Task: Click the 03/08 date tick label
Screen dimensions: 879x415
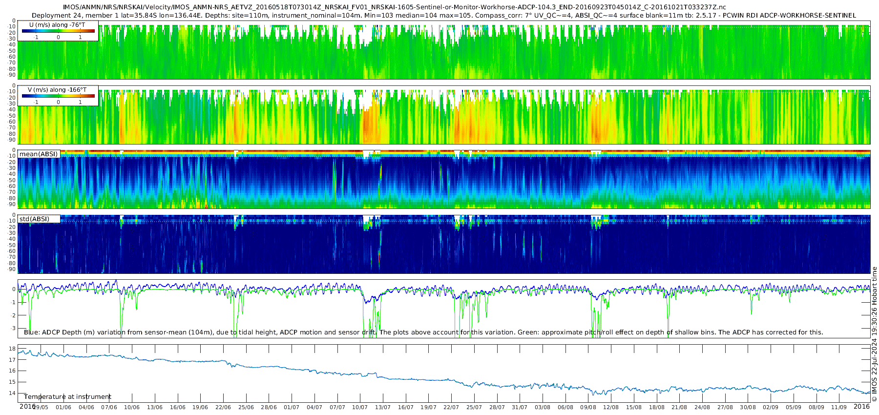Action: (543, 407)
